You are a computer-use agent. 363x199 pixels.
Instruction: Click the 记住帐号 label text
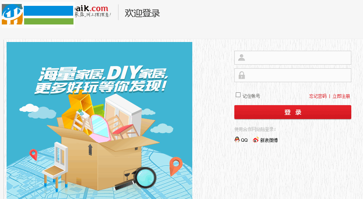251,96
